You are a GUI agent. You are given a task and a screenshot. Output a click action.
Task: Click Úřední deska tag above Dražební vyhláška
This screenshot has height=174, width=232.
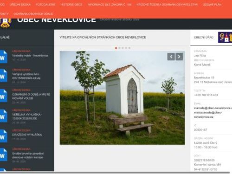(x=21, y=130)
